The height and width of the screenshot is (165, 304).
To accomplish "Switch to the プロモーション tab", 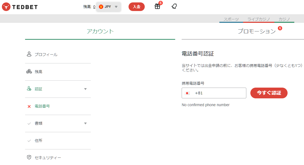I will tap(256, 31).
